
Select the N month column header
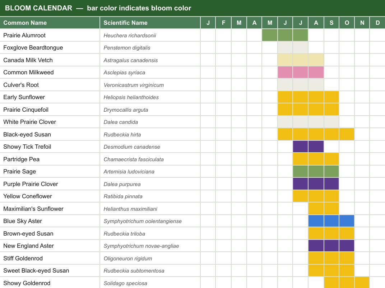[x=362, y=23]
